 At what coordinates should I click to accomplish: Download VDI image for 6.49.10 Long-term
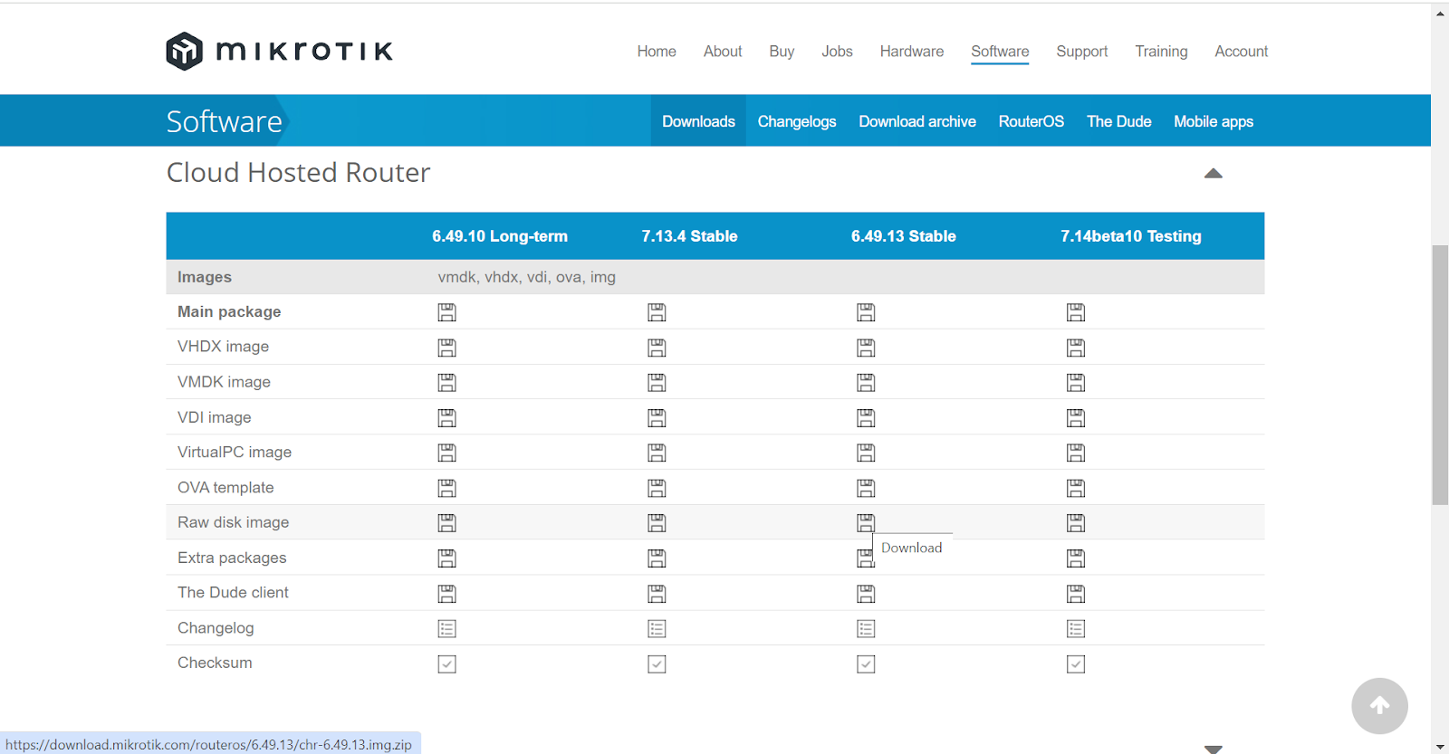click(446, 418)
